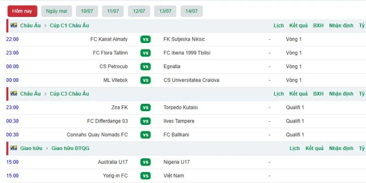Open the Cúp C1 Châu Âu league link
Screen dimensions: 366x183
70,26
